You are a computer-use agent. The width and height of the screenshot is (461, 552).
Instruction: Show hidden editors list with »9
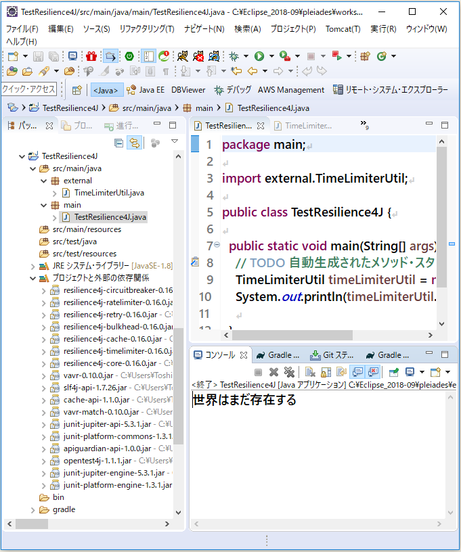[x=364, y=124]
